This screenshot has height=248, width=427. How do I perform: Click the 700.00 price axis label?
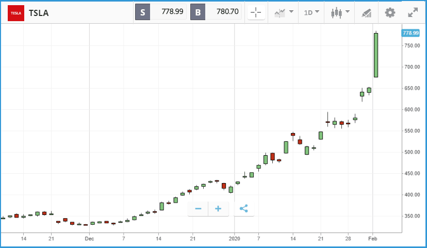click(412, 67)
